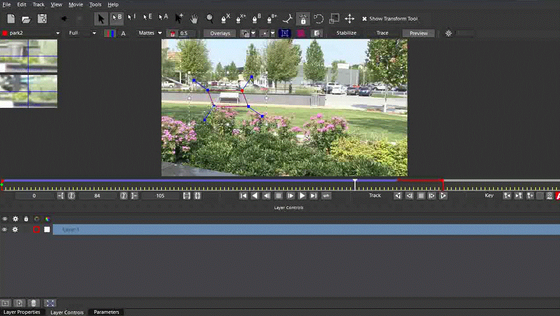
Task: Open a project using the folder icon
Action: [x=26, y=19]
